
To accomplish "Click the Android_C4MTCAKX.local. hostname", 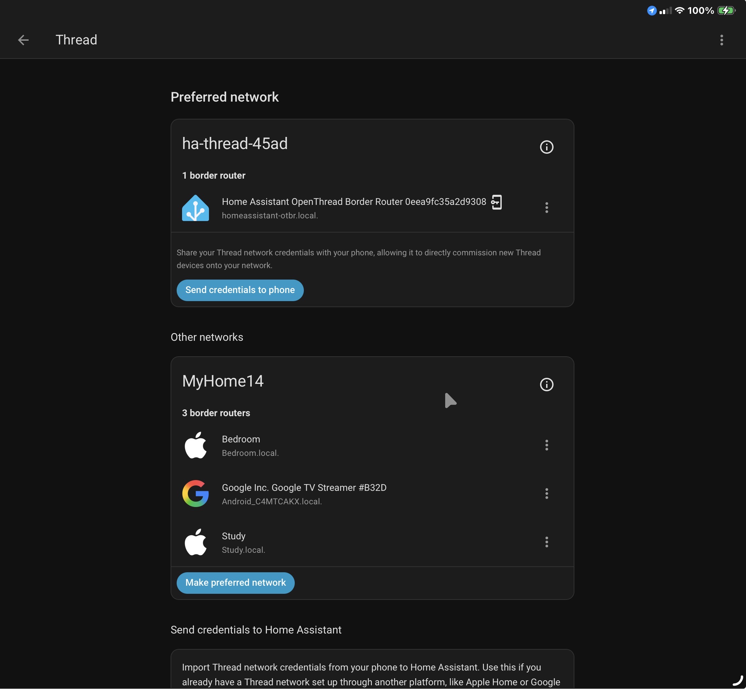I will point(272,502).
